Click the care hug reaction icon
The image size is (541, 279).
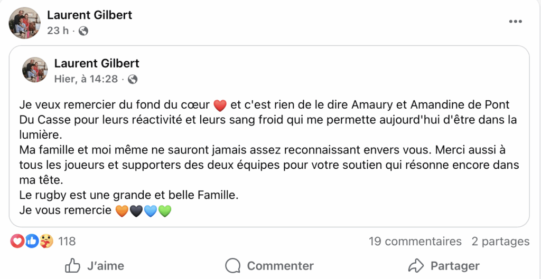click(46, 242)
